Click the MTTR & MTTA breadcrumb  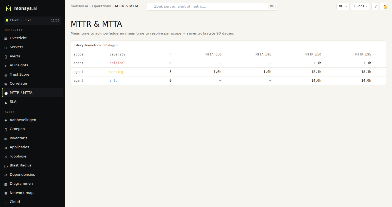127,6
